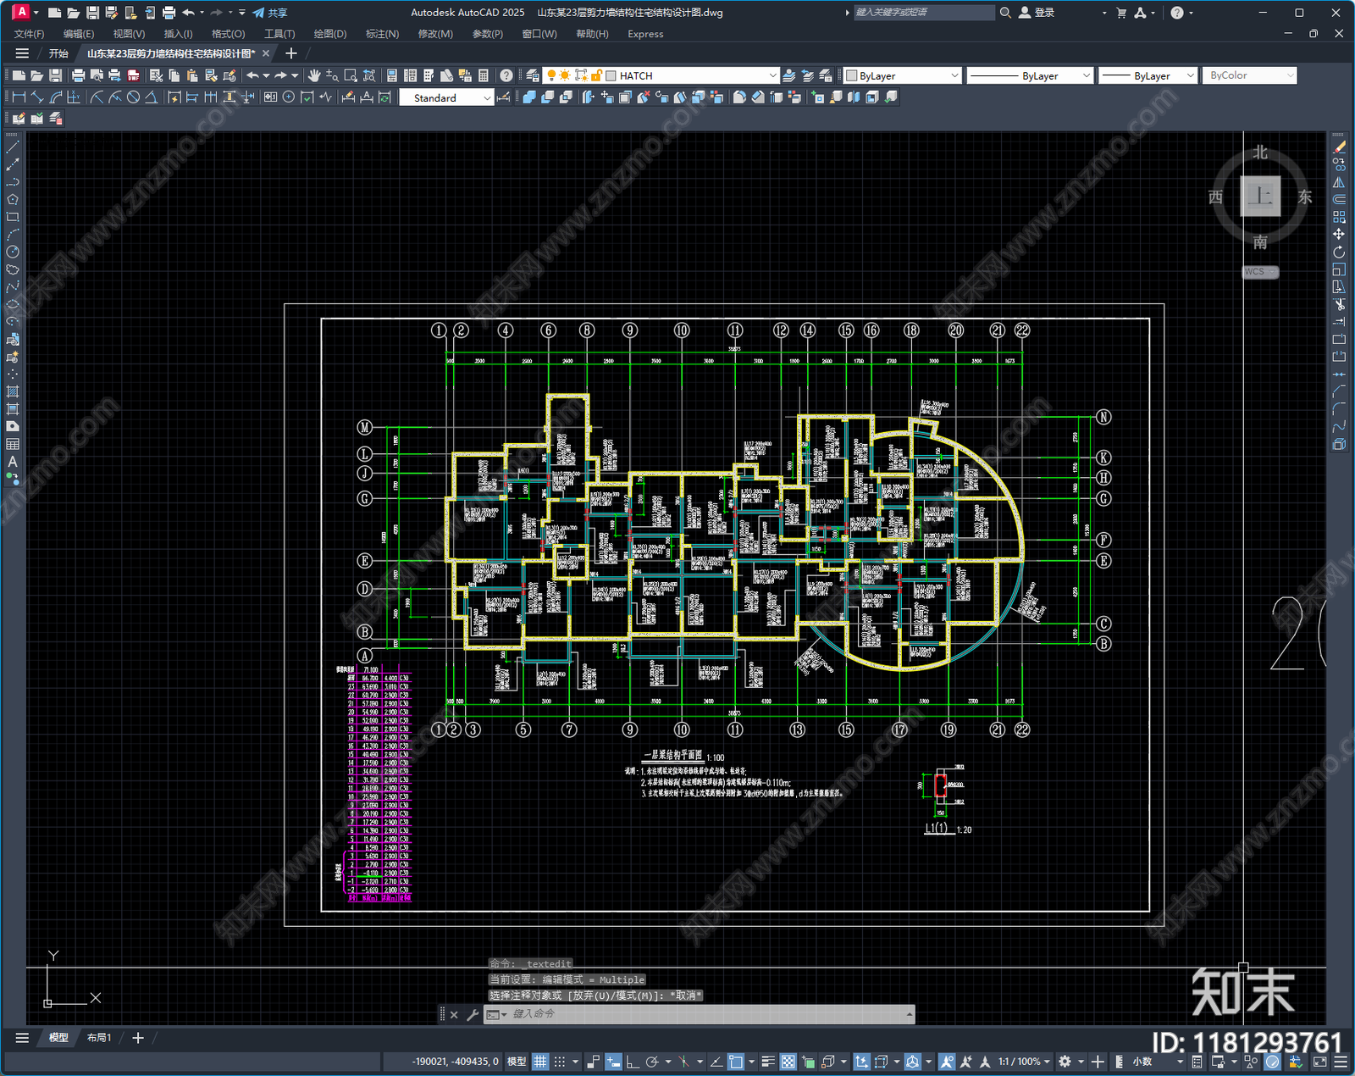
Task: Toggle polar tracking in status bar
Action: tap(652, 1062)
